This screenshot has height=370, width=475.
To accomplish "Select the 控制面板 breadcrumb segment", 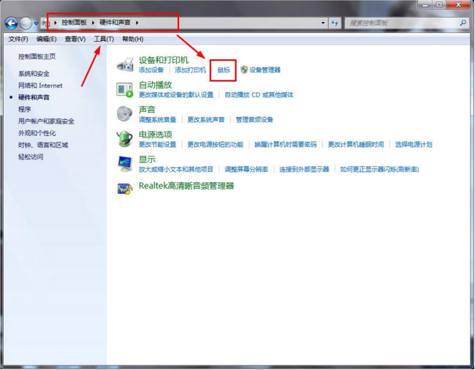I will [75, 23].
